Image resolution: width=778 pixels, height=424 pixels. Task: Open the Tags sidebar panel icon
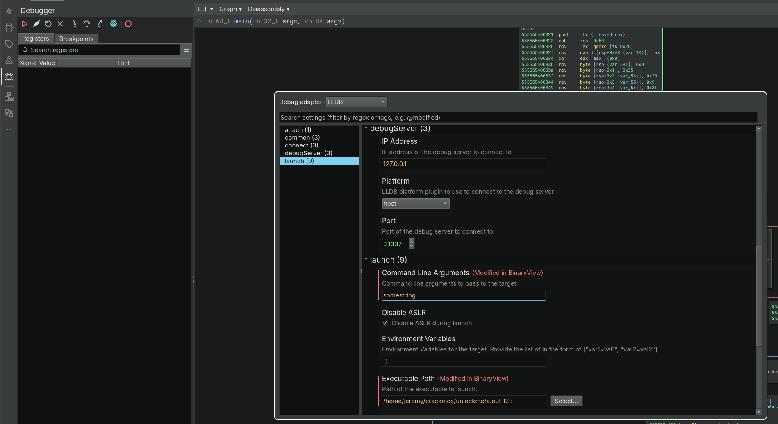coord(9,44)
